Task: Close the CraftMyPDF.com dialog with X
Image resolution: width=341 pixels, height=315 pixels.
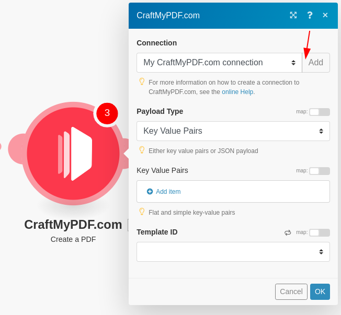Action: [x=325, y=15]
